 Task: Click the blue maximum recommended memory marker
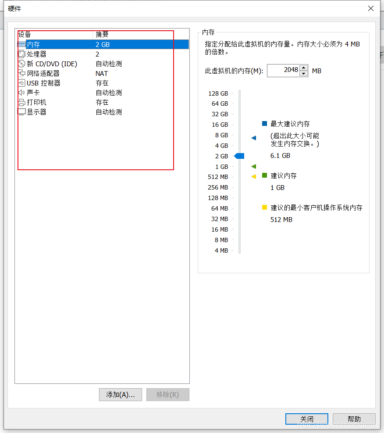254,138
